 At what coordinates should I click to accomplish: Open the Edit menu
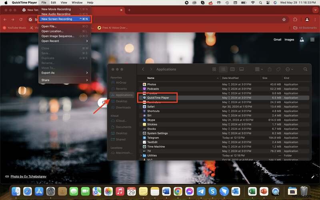(54, 3)
